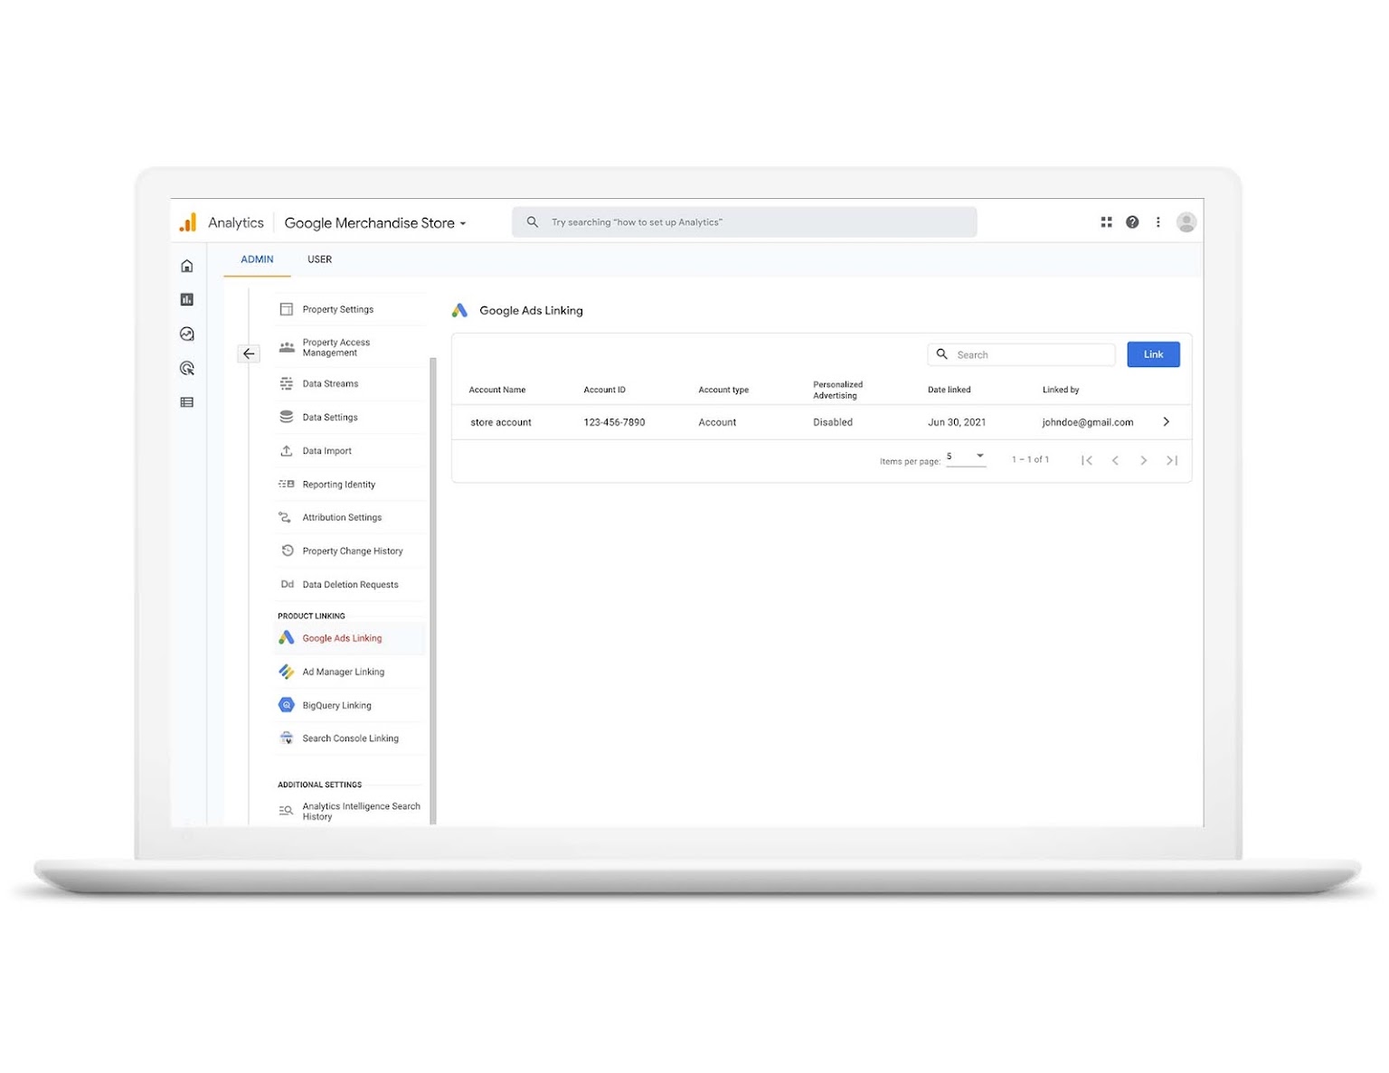Open the items per page dropdown
1389x1073 pixels.
coord(966,457)
